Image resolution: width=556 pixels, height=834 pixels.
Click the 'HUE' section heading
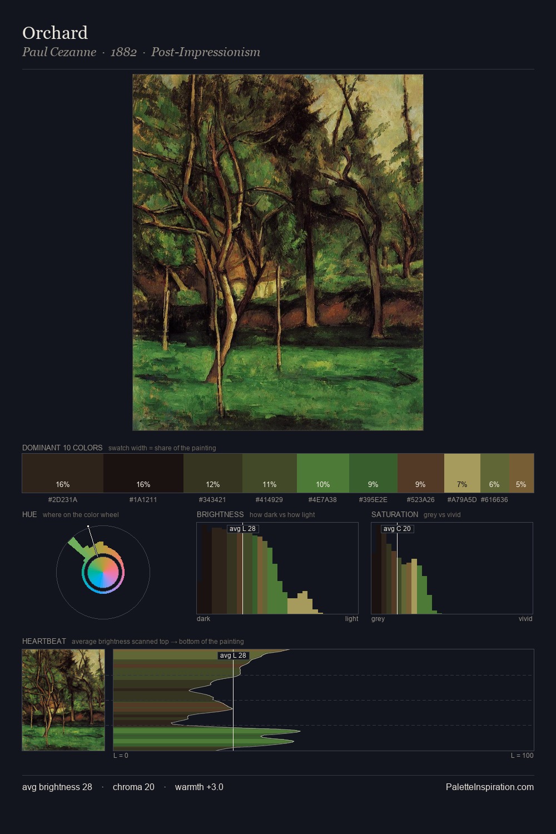click(29, 514)
